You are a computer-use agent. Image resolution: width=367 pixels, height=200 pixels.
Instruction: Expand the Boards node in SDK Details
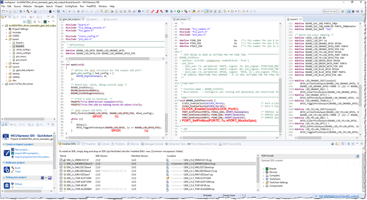tap(263, 169)
